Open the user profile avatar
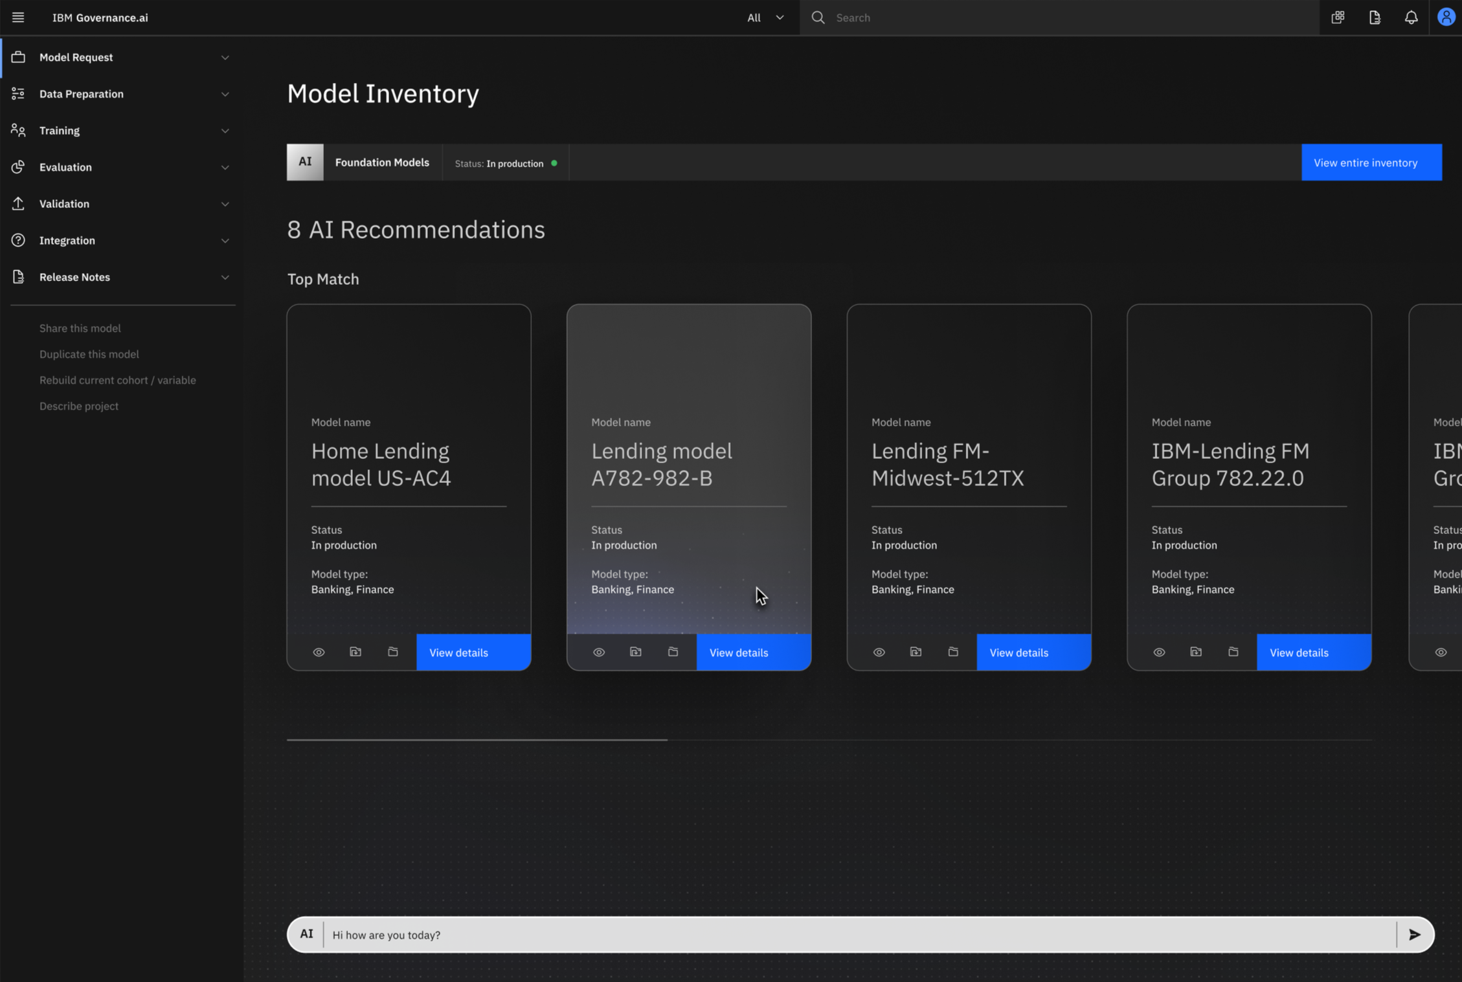Image resolution: width=1462 pixels, height=982 pixels. [x=1446, y=17]
